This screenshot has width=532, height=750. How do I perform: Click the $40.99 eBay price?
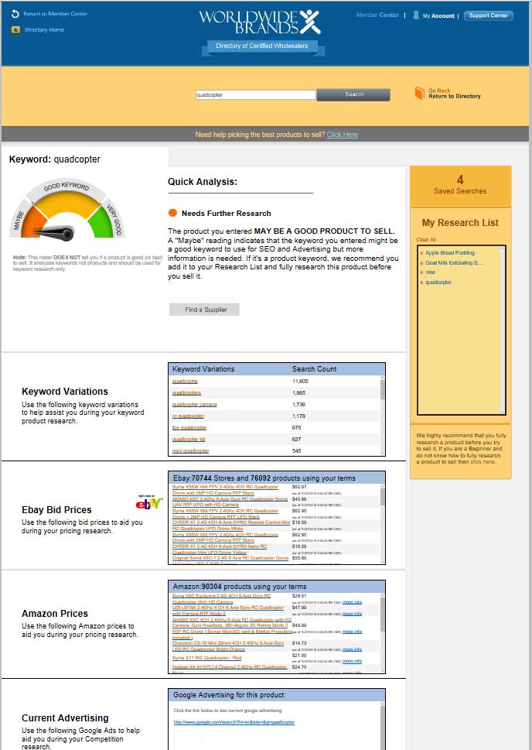298,499
